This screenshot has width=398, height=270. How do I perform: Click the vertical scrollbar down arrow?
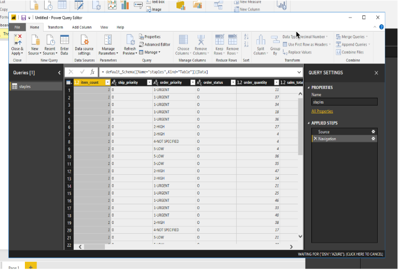(300, 236)
